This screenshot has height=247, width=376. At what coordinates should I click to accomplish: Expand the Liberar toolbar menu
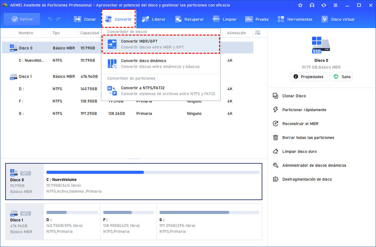tap(154, 19)
